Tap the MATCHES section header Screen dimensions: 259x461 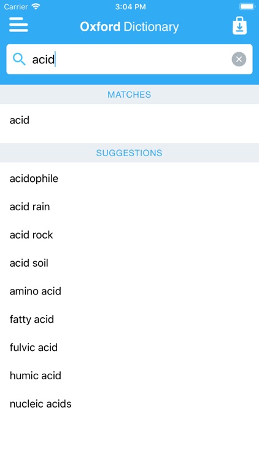[129, 95]
